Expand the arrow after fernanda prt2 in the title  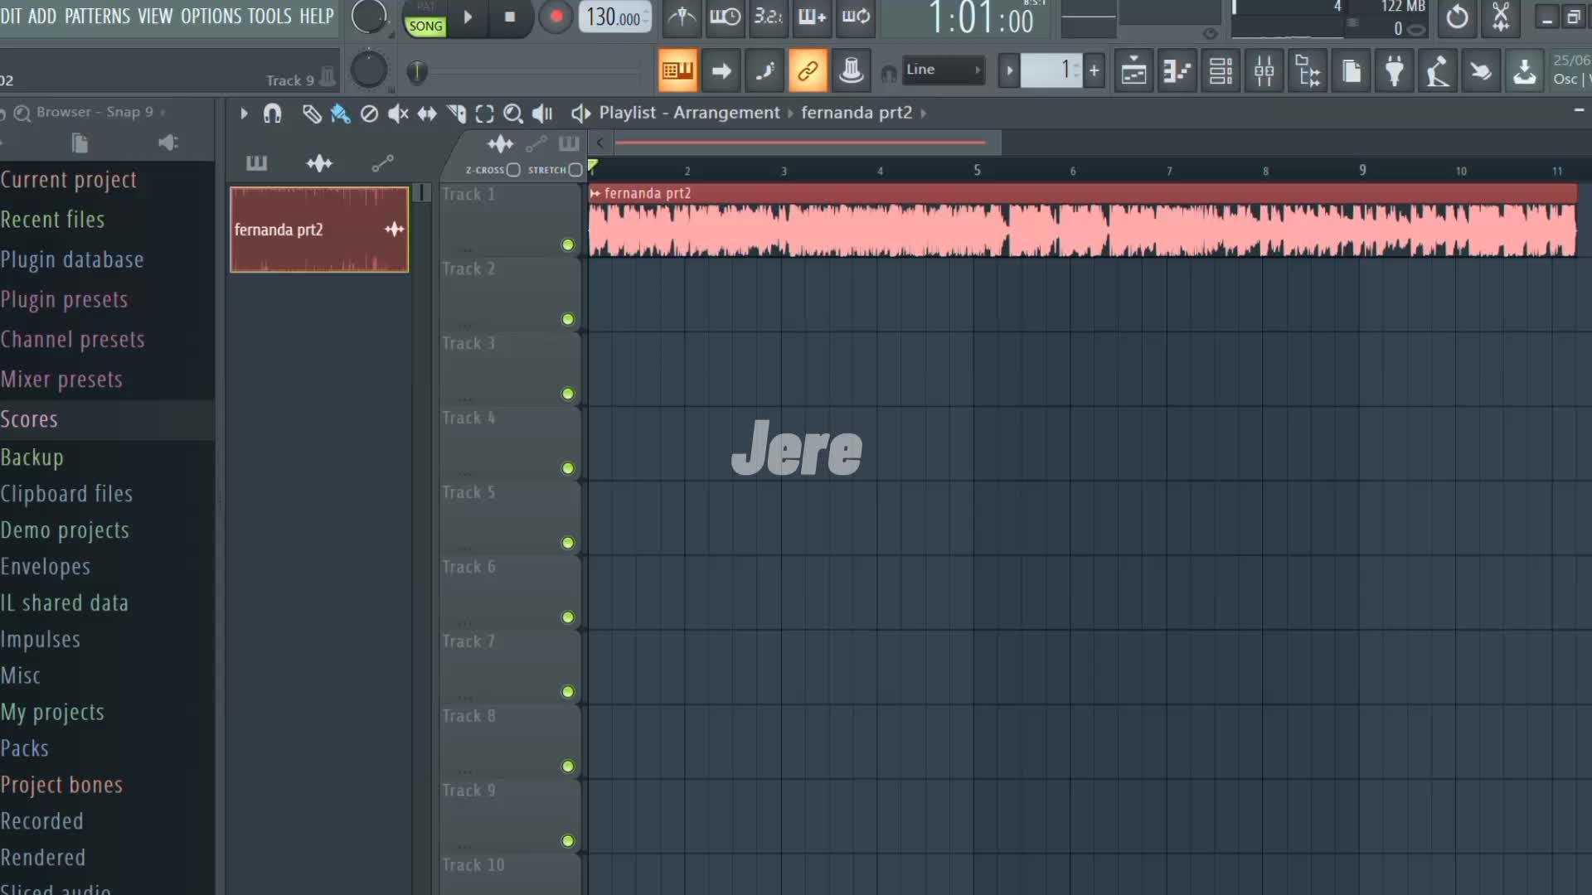pyautogui.click(x=924, y=114)
